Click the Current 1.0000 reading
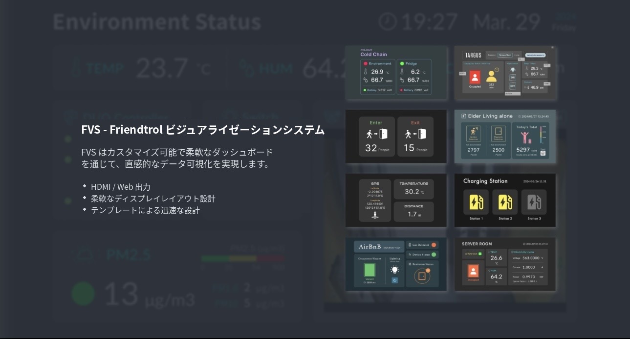Viewport: 630px width, 339px height. (x=528, y=267)
